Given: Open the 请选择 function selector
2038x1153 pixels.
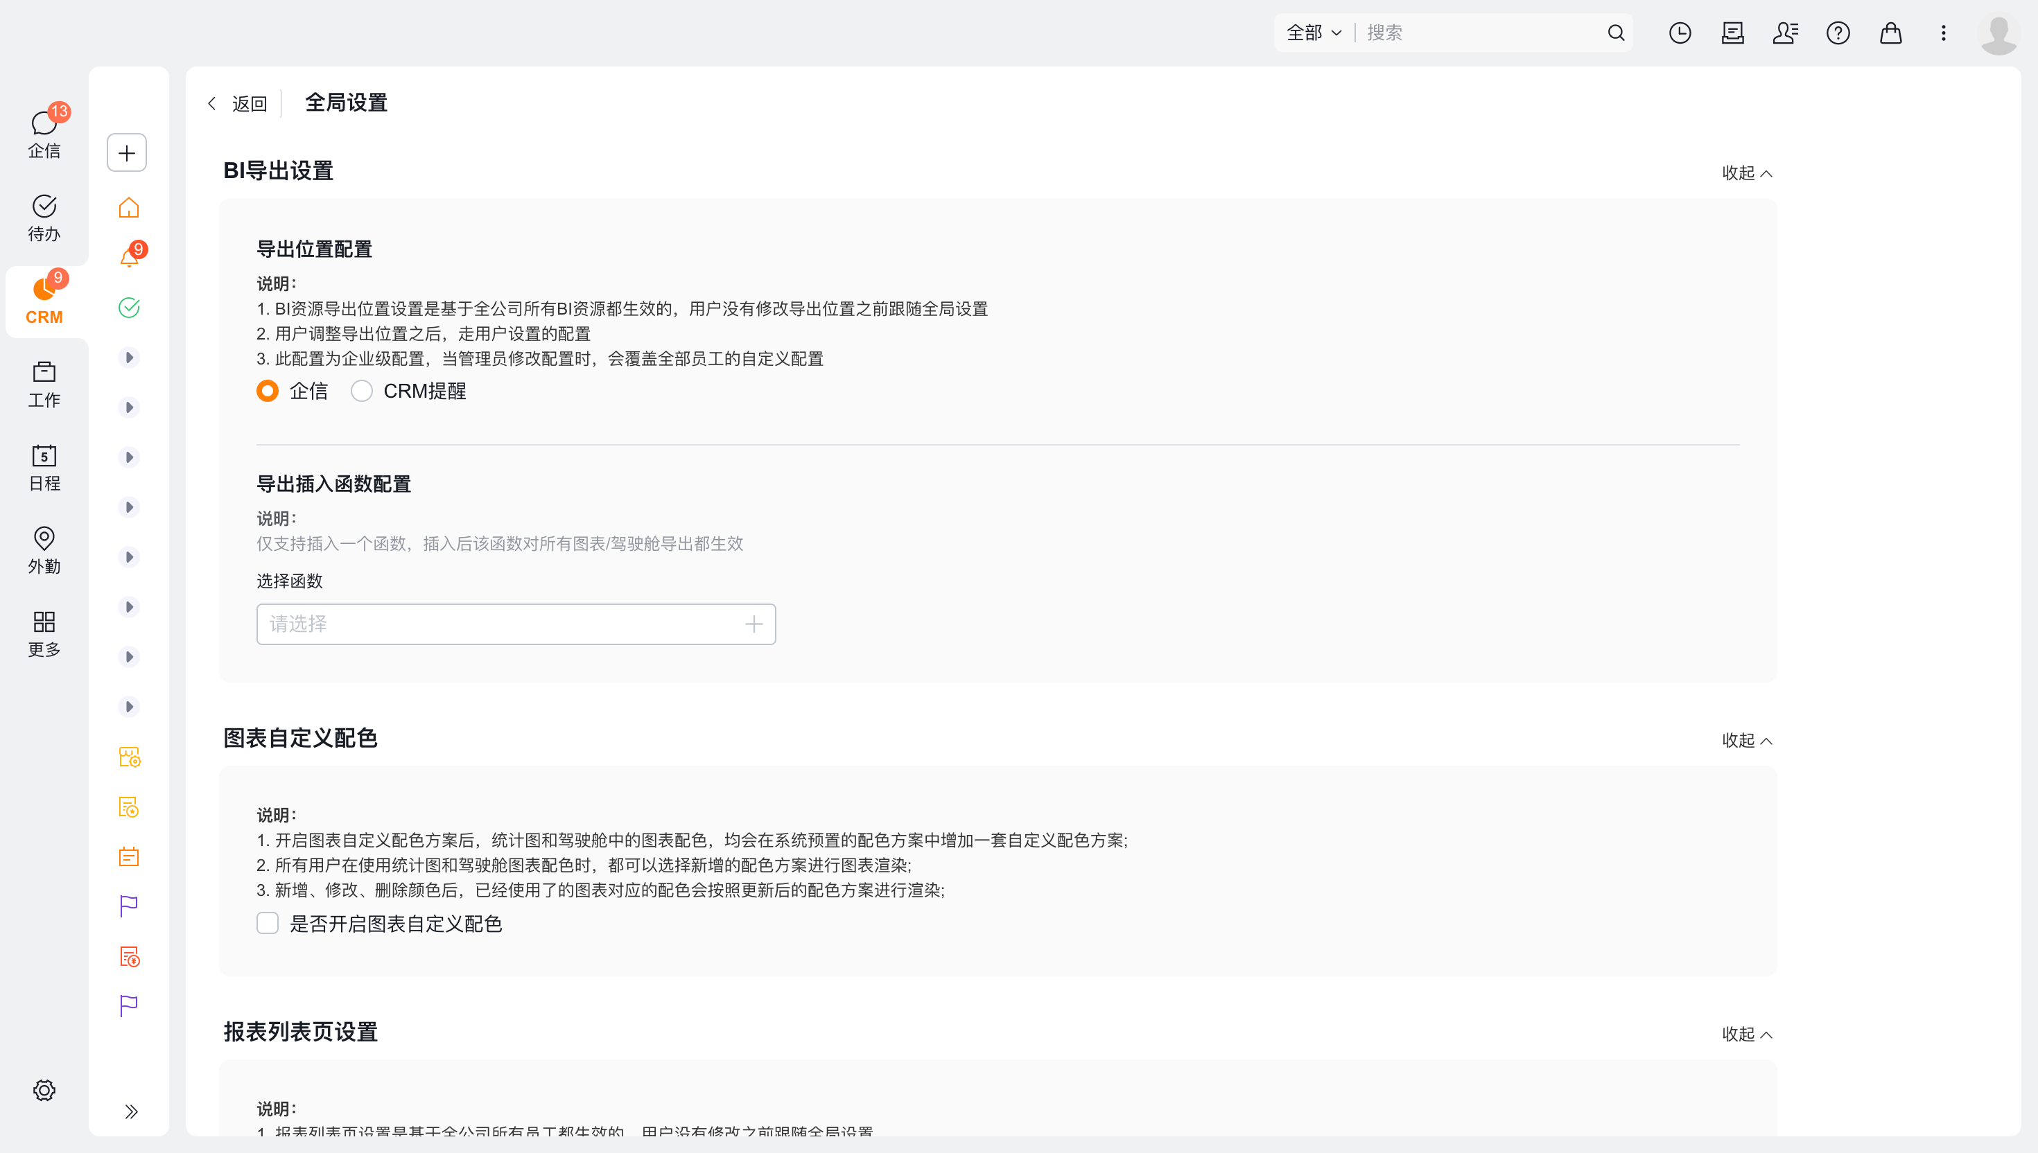Looking at the screenshot, I should pos(516,624).
